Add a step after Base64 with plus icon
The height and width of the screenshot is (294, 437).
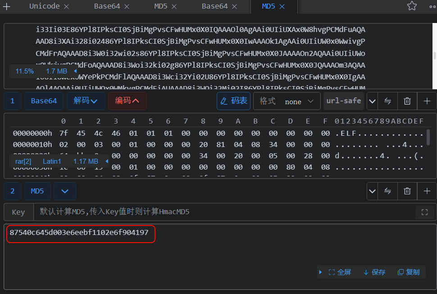[427, 101]
